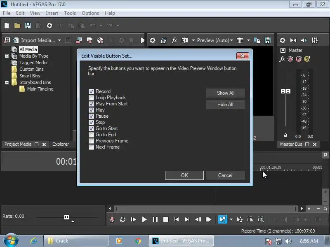Open Project Properties gear in main toolbar
This screenshot has height=247, width=330.
click(49, 26)
